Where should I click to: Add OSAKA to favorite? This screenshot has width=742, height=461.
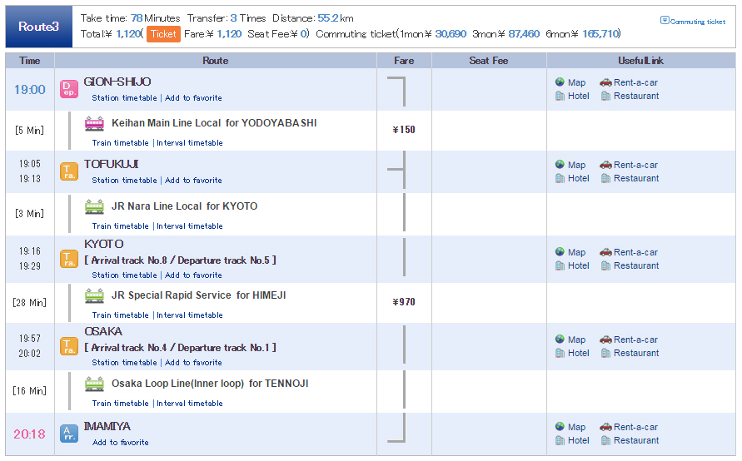[193, 363]
